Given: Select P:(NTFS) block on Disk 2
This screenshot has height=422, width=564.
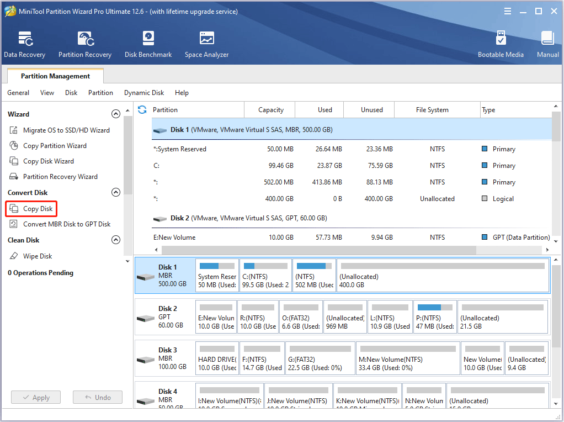Looking at the screenshot, I should pos(435,317).
